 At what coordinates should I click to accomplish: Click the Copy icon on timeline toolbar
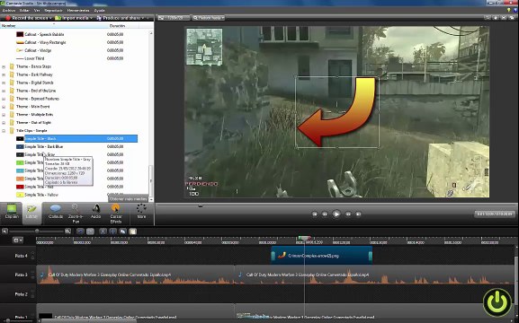click(123, 231)
